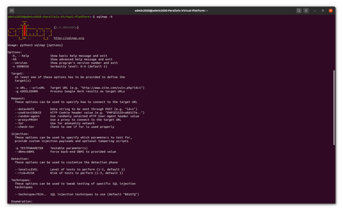Open new terminal tab icon in title bar
Image resolution: width=343 pixels, height=212 pixels.
pos(12,11)
